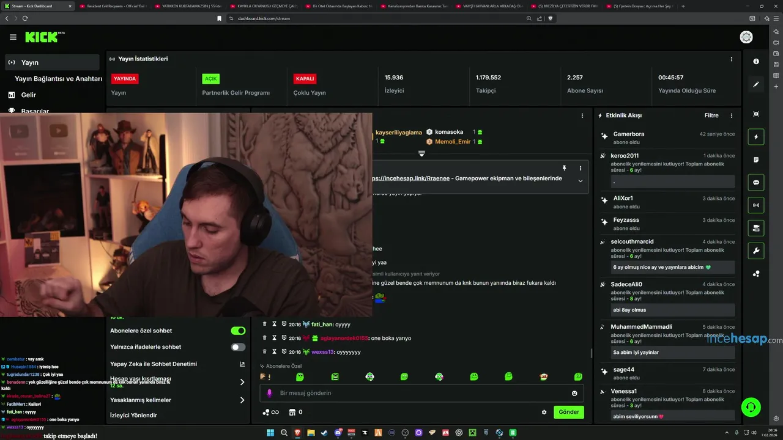Viewport: 783px width, 440px height.
Task: Click the points dots icon in right toolbar
Action: coord(756,274)
